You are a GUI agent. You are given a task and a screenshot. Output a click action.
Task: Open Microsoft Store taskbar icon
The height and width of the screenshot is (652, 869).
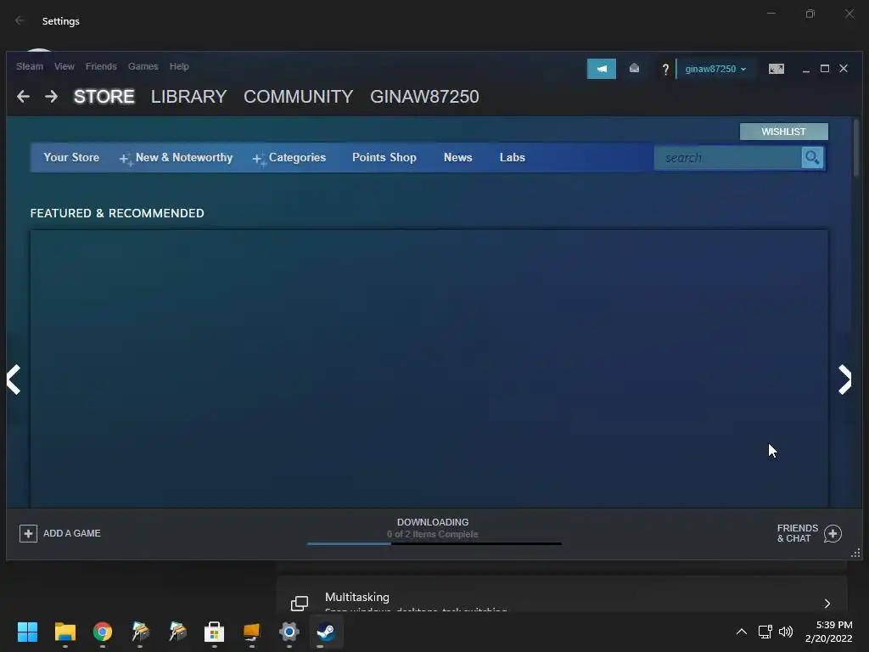215,632
